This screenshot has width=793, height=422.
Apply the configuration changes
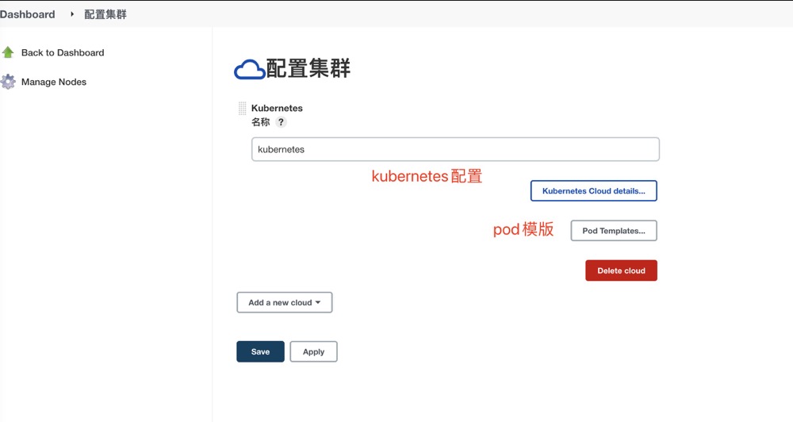point(313,351)
